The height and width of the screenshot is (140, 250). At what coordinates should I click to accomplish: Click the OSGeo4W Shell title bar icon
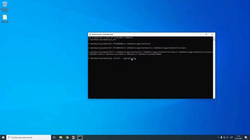click(x=90, y=35)
